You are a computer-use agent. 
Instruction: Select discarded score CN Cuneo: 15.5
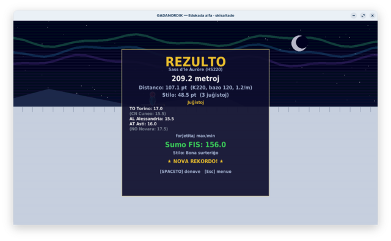pos(148,114)
